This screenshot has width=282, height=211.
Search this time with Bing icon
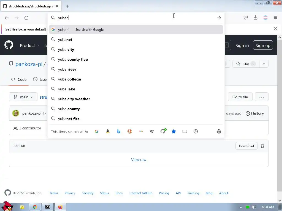pos(119,131)
